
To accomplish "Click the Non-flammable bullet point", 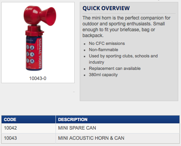I will click(x=104, y=50).
